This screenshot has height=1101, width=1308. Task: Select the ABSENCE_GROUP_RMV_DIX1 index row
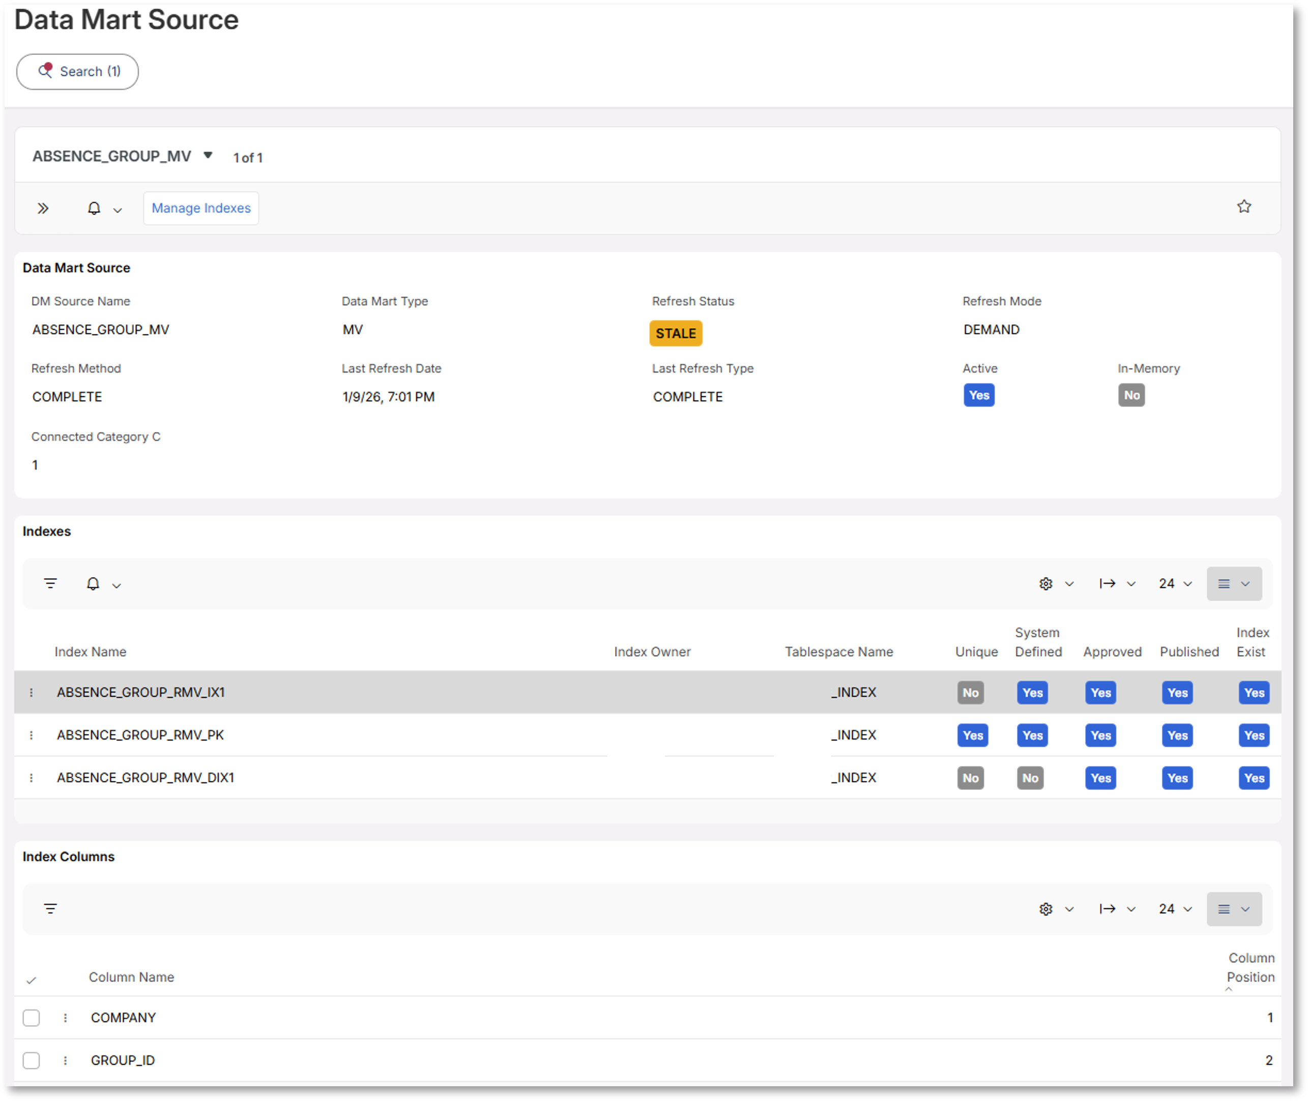click(648, 778)
